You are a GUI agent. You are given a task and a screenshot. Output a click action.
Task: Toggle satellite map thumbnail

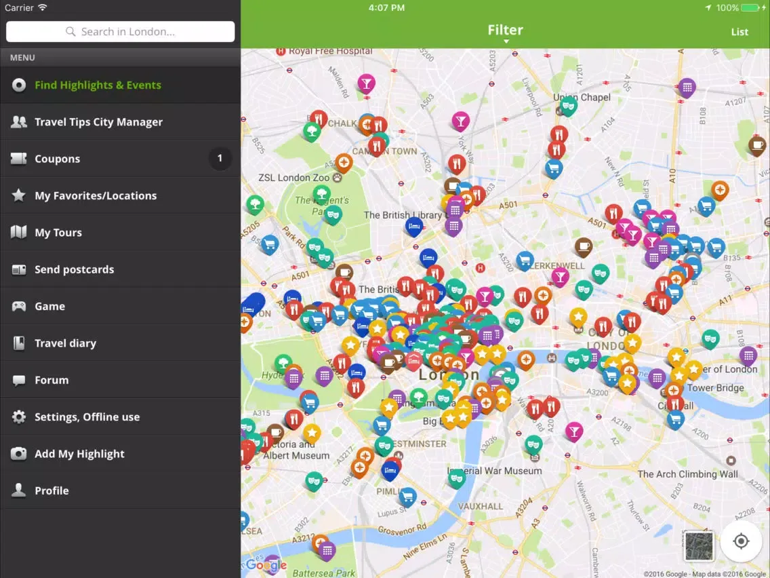(699, 545)
